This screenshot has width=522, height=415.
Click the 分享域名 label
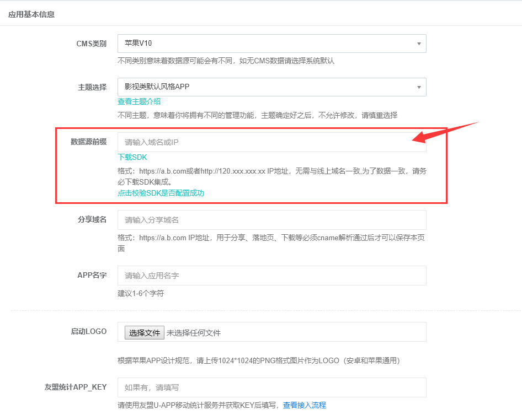(x=92, y=219)
